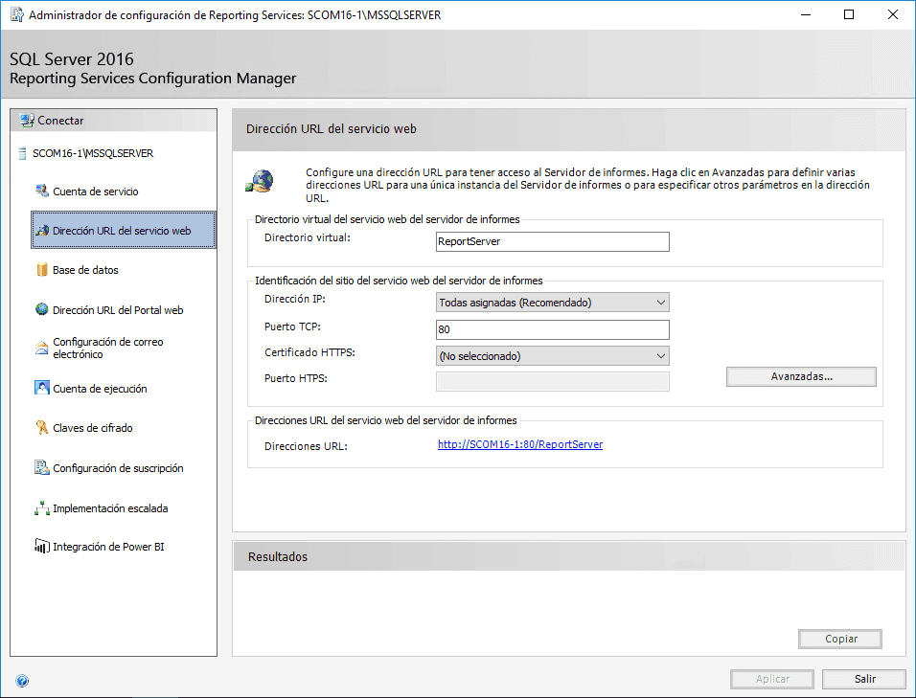The width and height of the screenshot is (916, 698).
Task: Expand the Dirección IP dropdown
Action: pyautogui.click(x=552, y=303)
